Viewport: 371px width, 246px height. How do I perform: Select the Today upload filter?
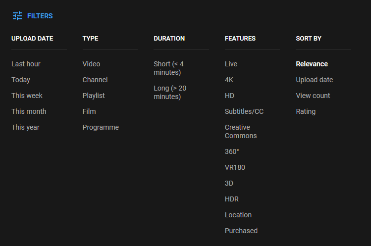tap(21, 80)
